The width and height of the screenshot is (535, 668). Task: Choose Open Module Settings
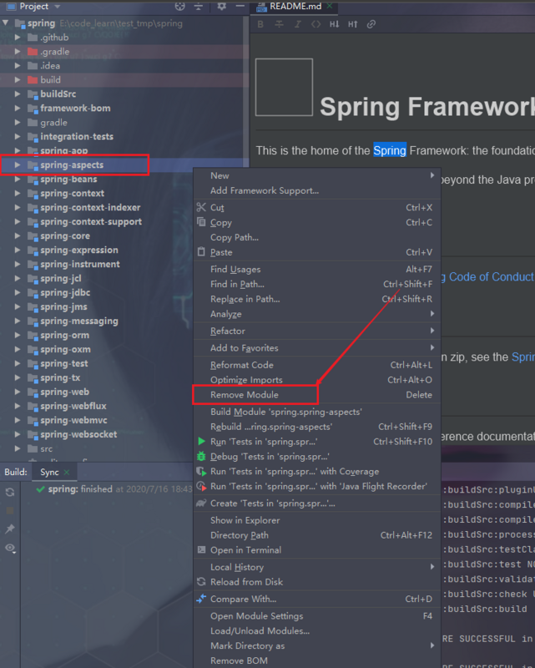pos(317,616)
